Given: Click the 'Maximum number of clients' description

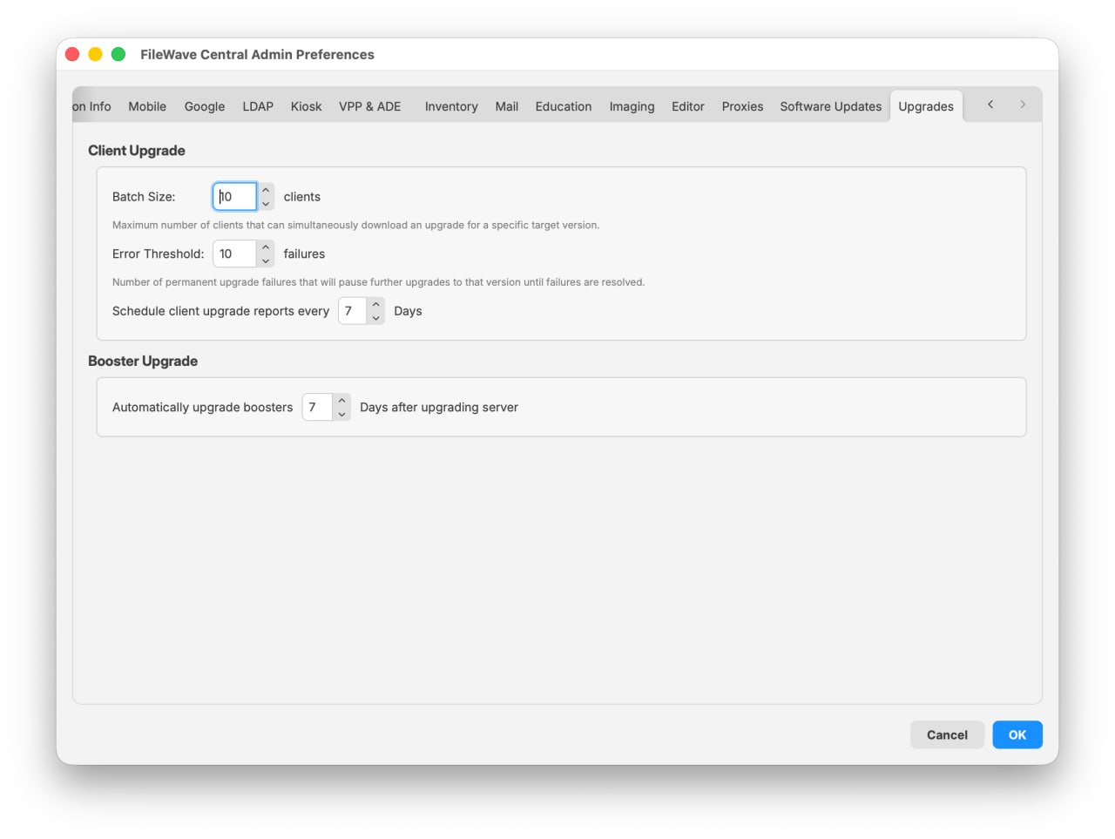Looking at the screenshot, I should [355, 225].
